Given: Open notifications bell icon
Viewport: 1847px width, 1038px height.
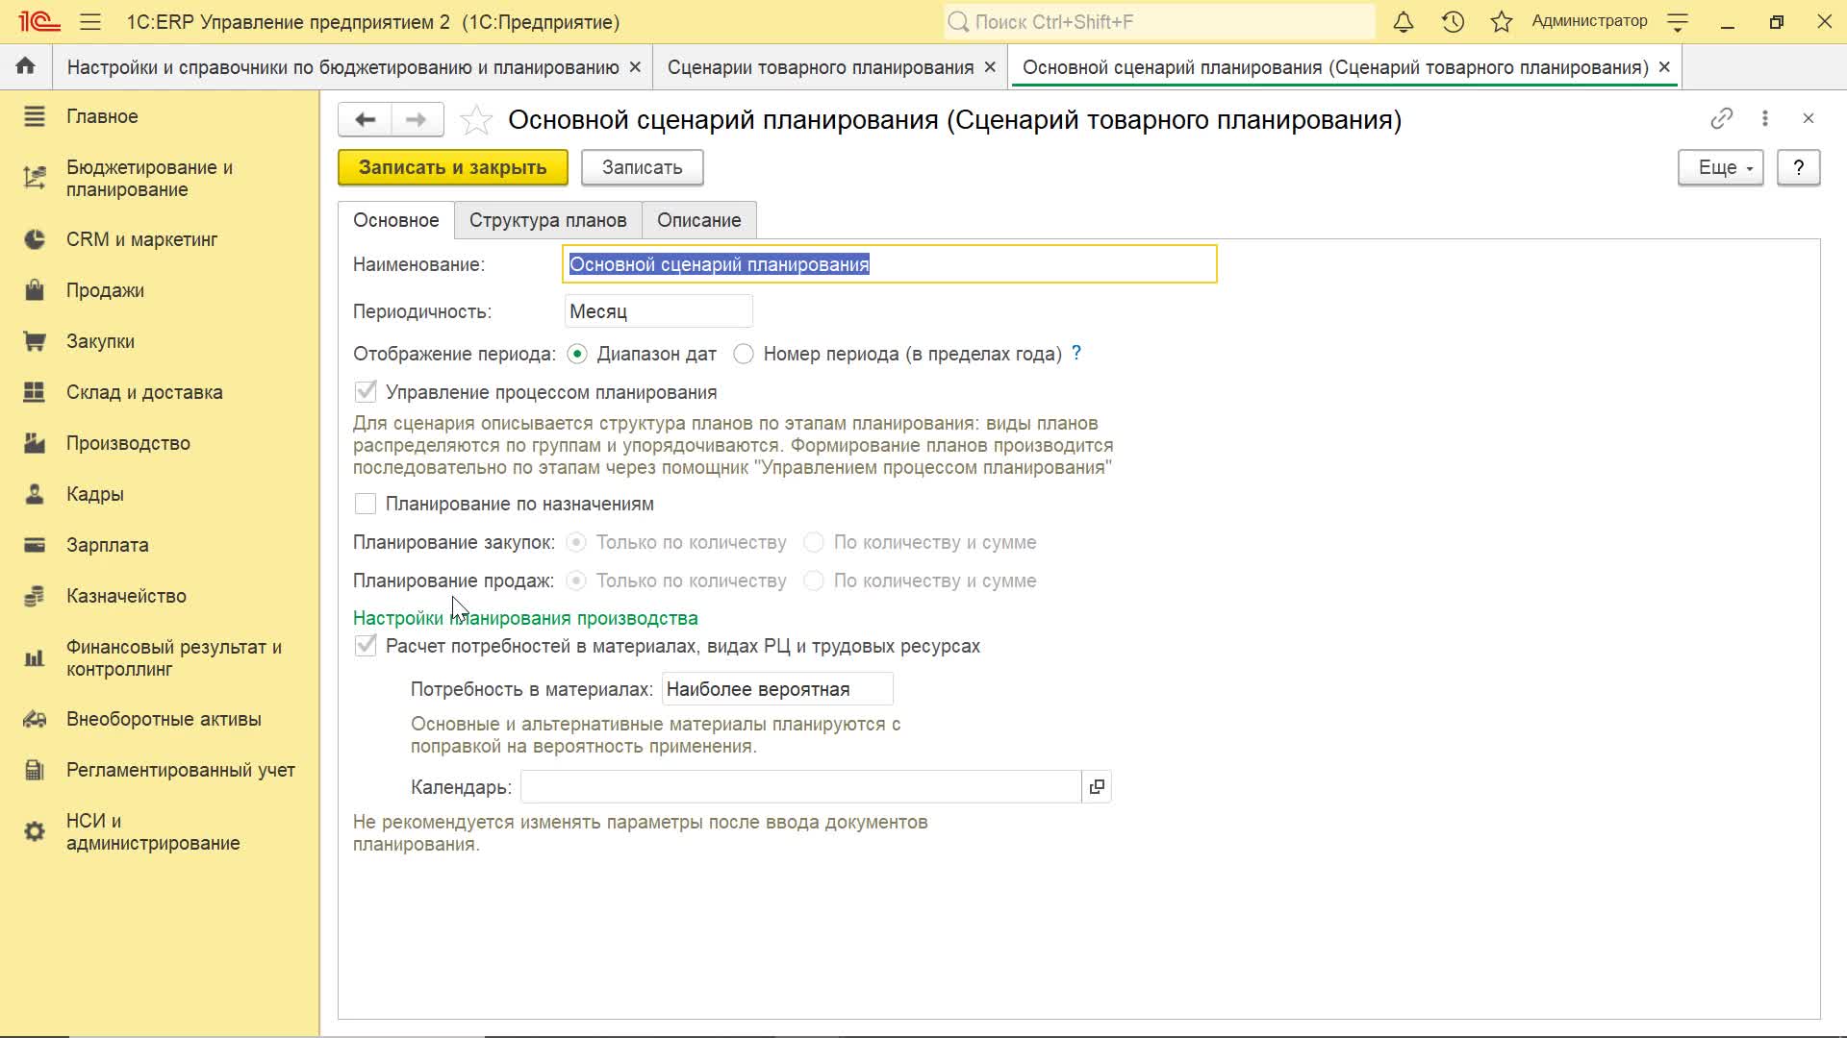Looking at the screenshot, I should click(1404, 21).
